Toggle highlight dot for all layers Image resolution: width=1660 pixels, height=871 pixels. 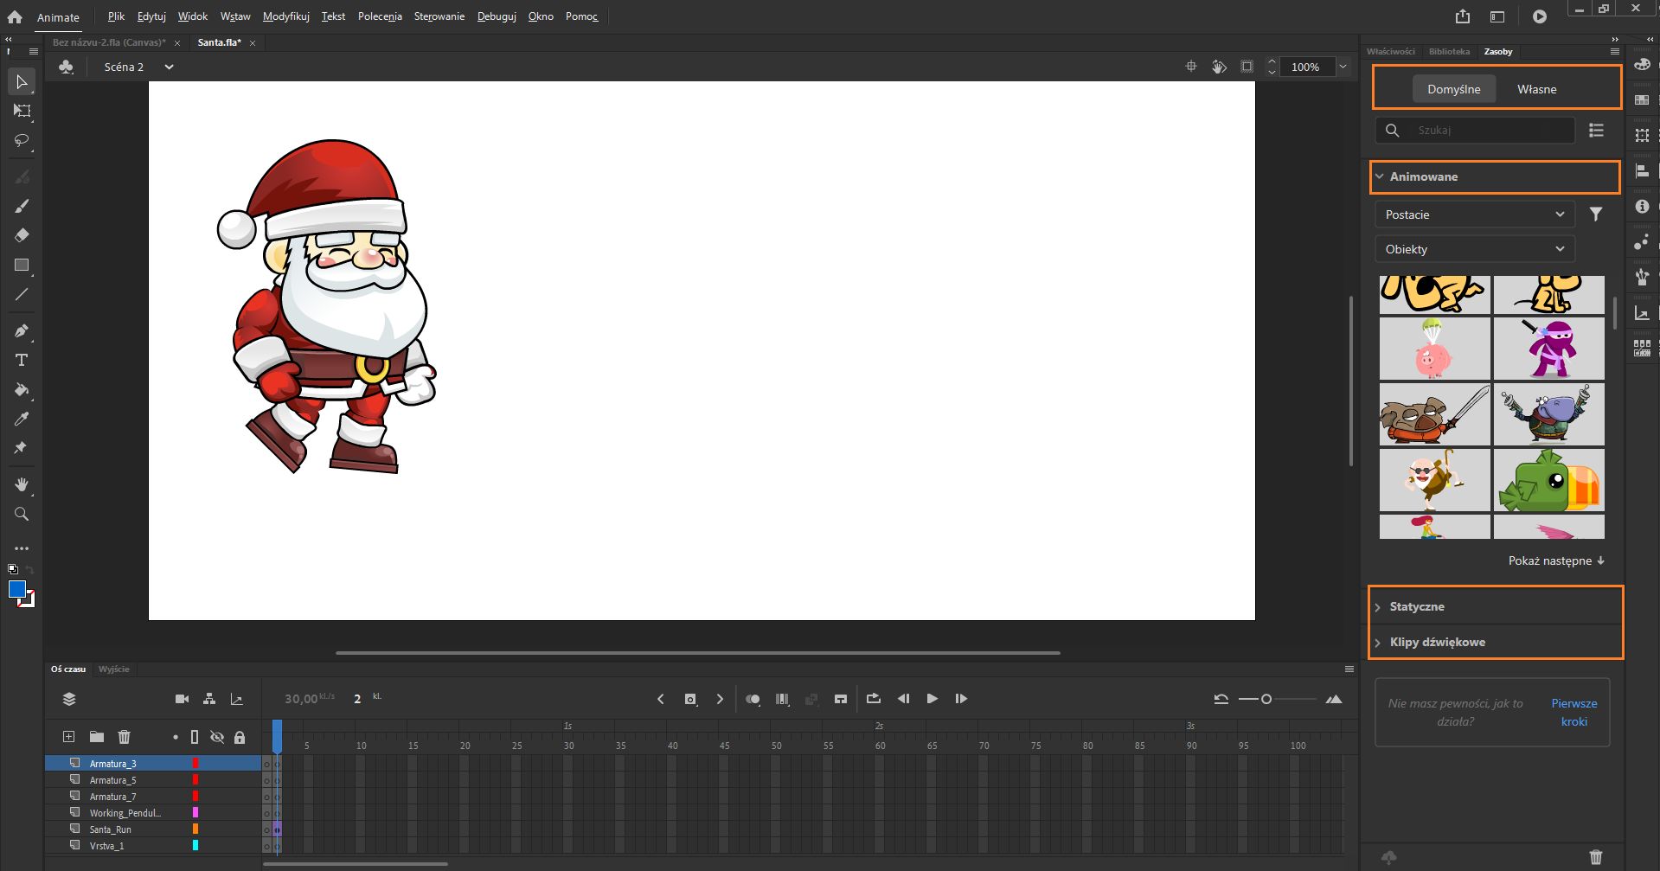click(x=176, y=737)
